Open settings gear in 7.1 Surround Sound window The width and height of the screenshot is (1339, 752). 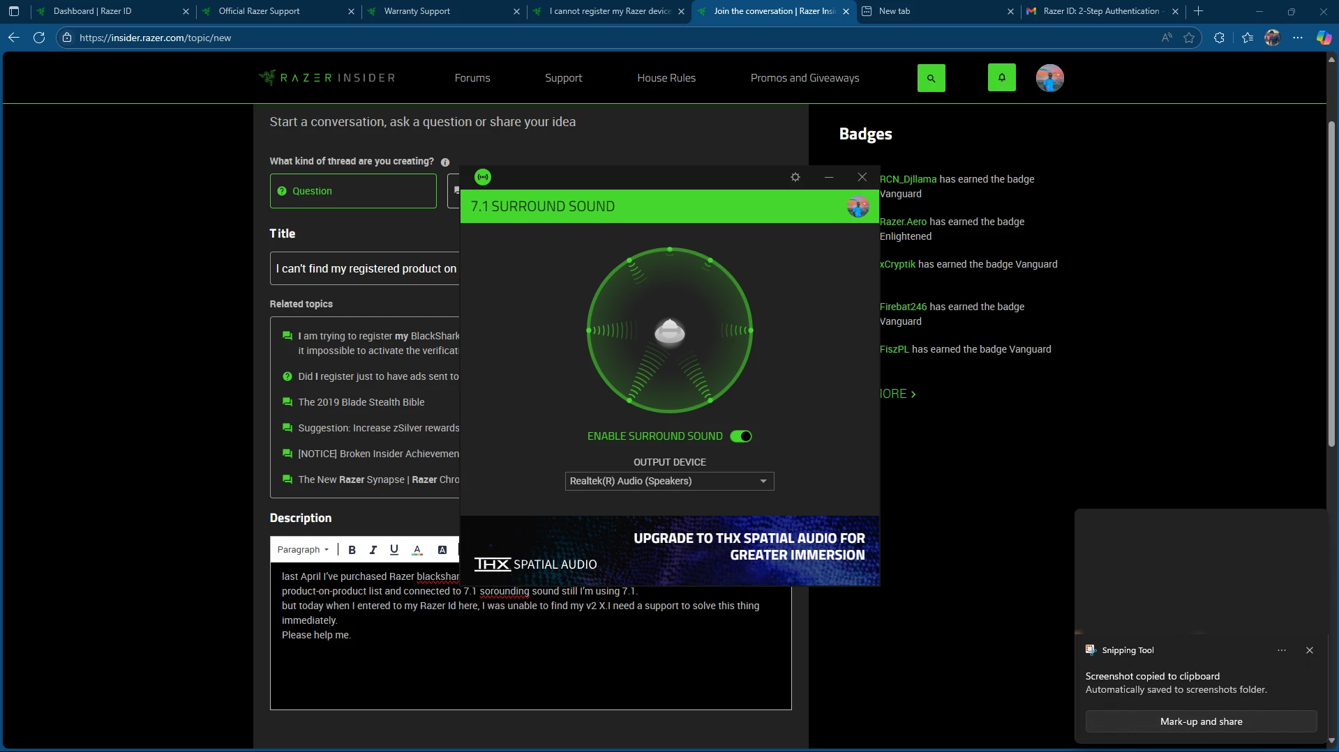tap(795, 177)
